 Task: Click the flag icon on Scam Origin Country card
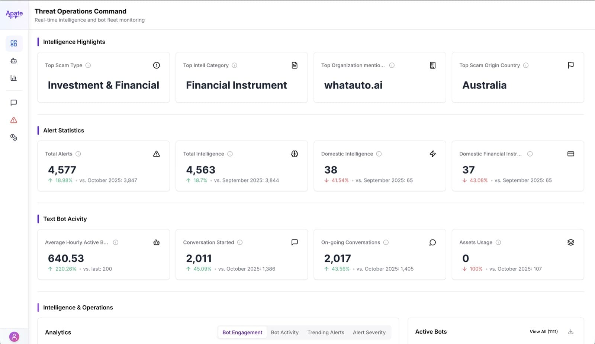[571, 65]
